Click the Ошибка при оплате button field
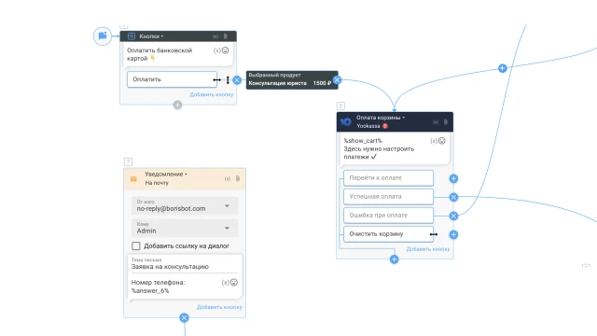The height and width of the screenshot is (336, 597). tap(388, 216)
